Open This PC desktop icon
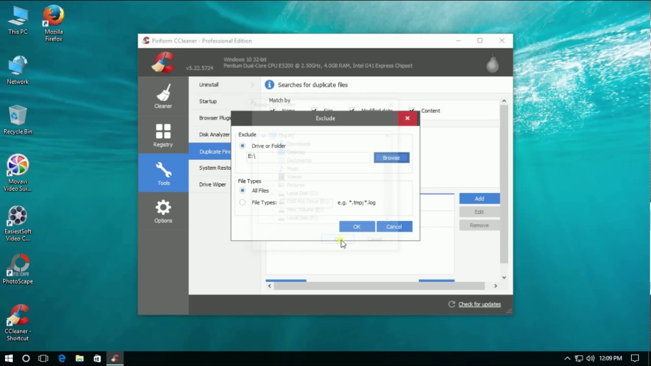Viewport: 651px width, 366px height. point(18,21)
